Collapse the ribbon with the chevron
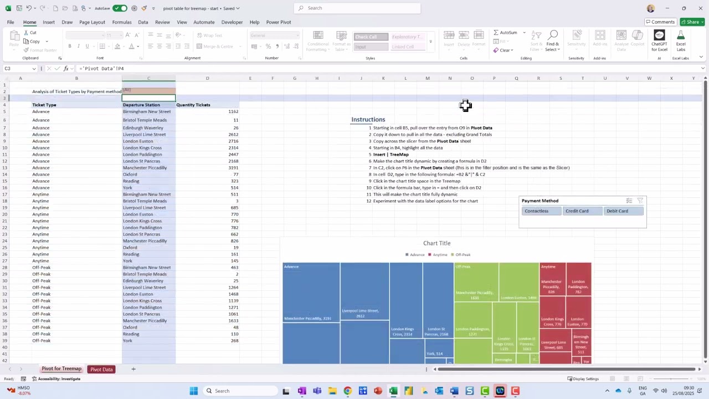709x399 pixels. tap(701, 58)
